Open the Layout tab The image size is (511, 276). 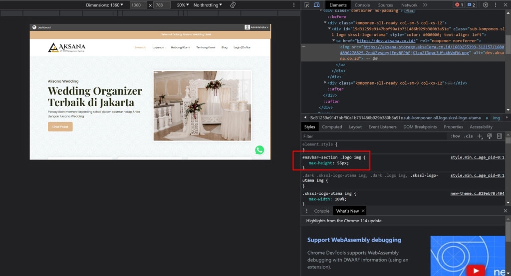pos(355,127)
